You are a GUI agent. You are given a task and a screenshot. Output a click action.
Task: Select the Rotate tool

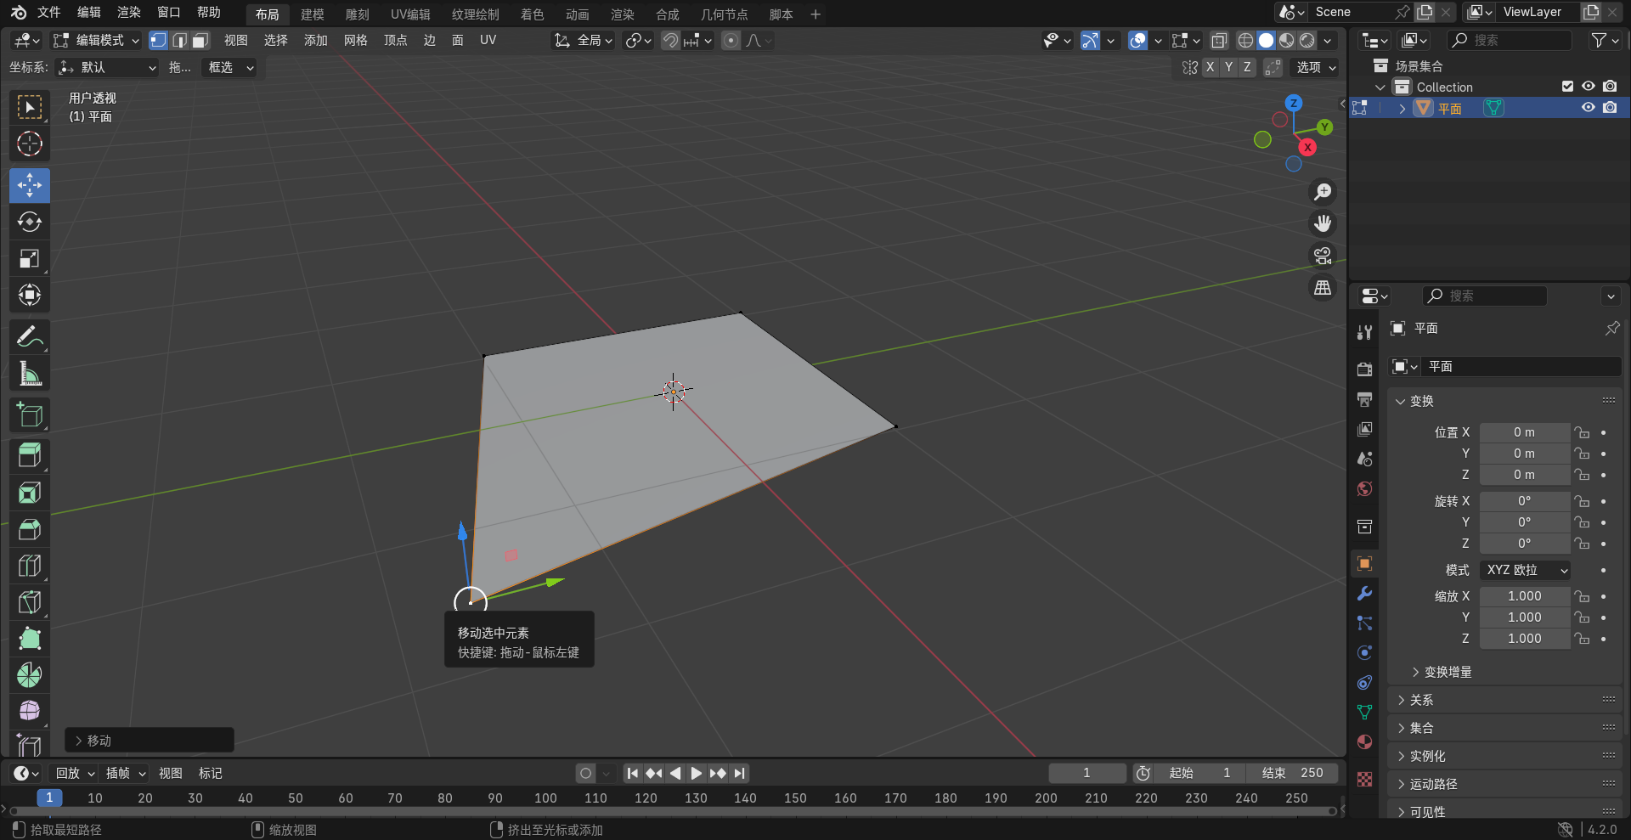point(30,222)
